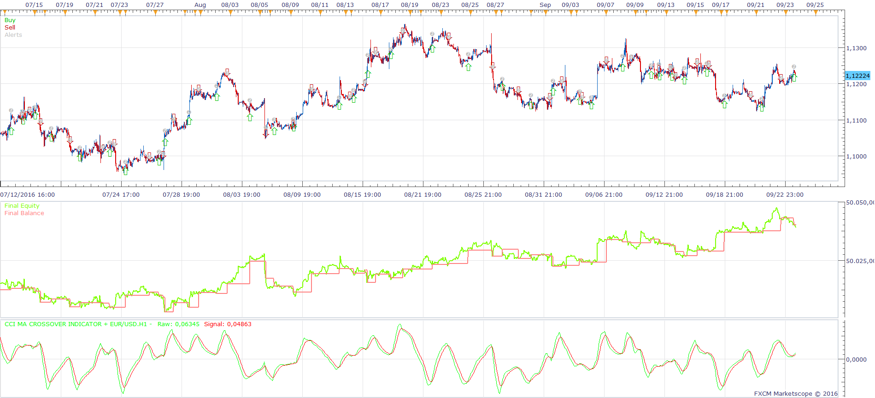The width and height of the screenshot is (875, 398).
Task: Click the 08/09 19:00 time label
Action: [302, 195]
